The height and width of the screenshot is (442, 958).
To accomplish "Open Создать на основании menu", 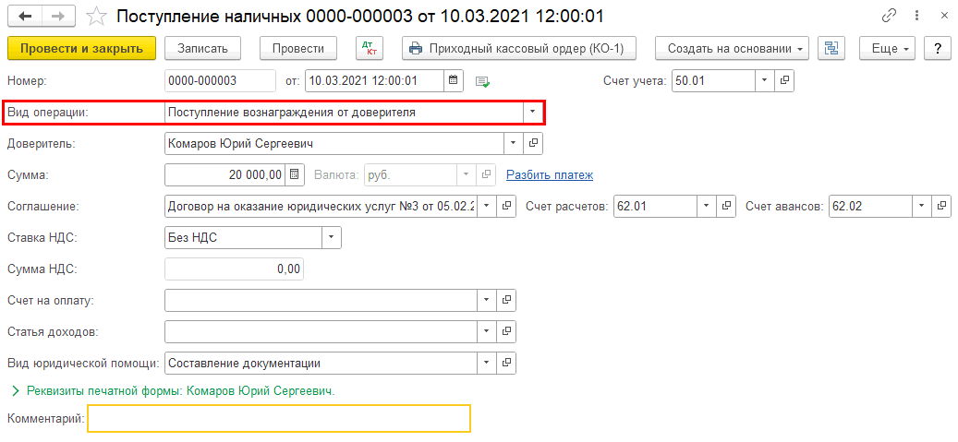I will pyautogui.click(x=732, y=49).
